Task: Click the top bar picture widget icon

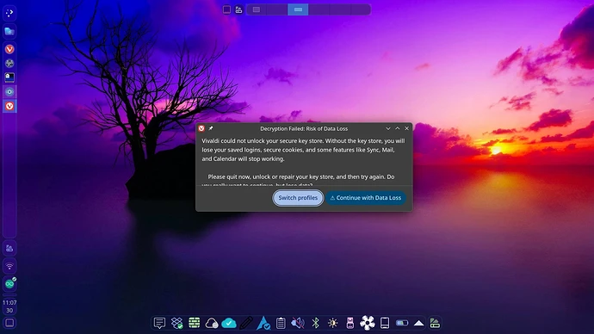Action: (238, 9)
